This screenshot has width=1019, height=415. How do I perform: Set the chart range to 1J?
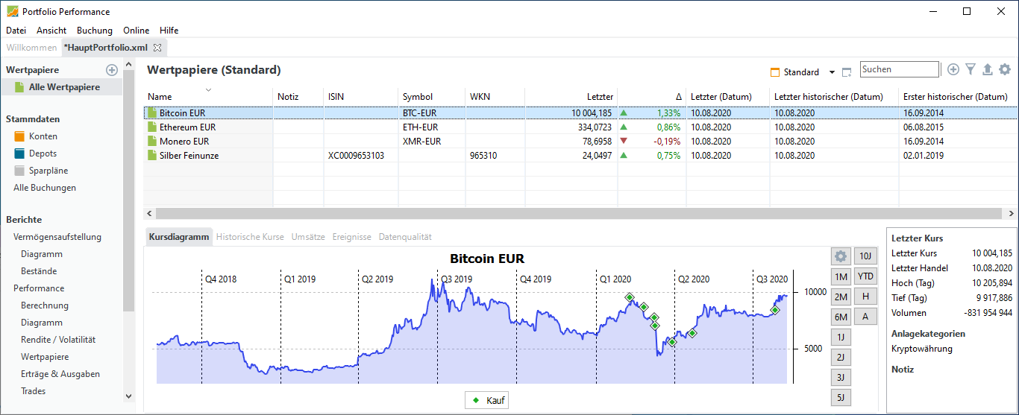pos(841,337)
